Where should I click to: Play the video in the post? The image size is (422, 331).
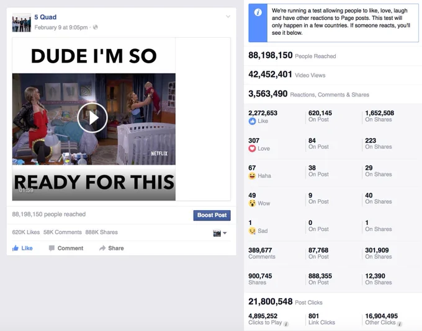pyautogui.click(x=92, y=118)
